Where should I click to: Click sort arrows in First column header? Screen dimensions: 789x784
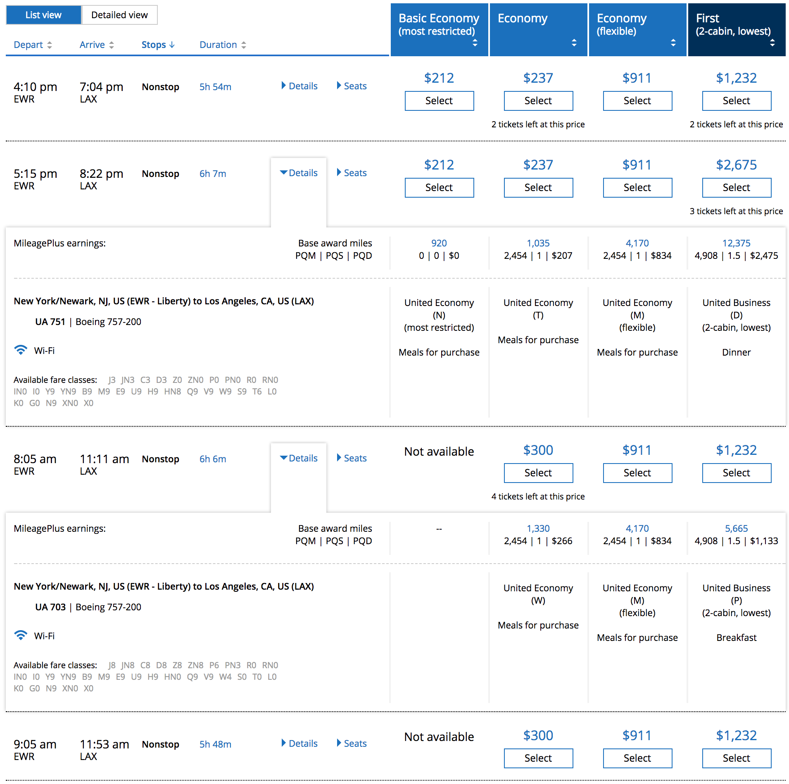click(x=772, y=43)
